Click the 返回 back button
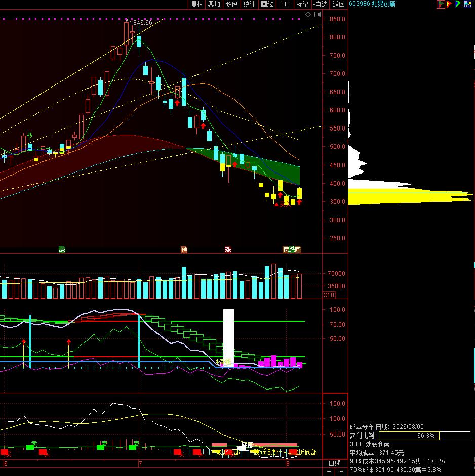The width and height of the screenshot is (475, 476). [x=338, y=4]
